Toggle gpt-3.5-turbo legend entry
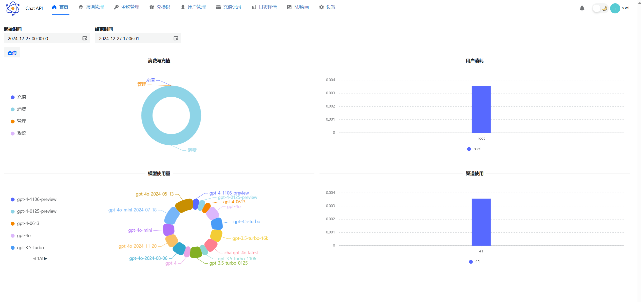Viewport: 641px width, 302px height. pos(27,248)
